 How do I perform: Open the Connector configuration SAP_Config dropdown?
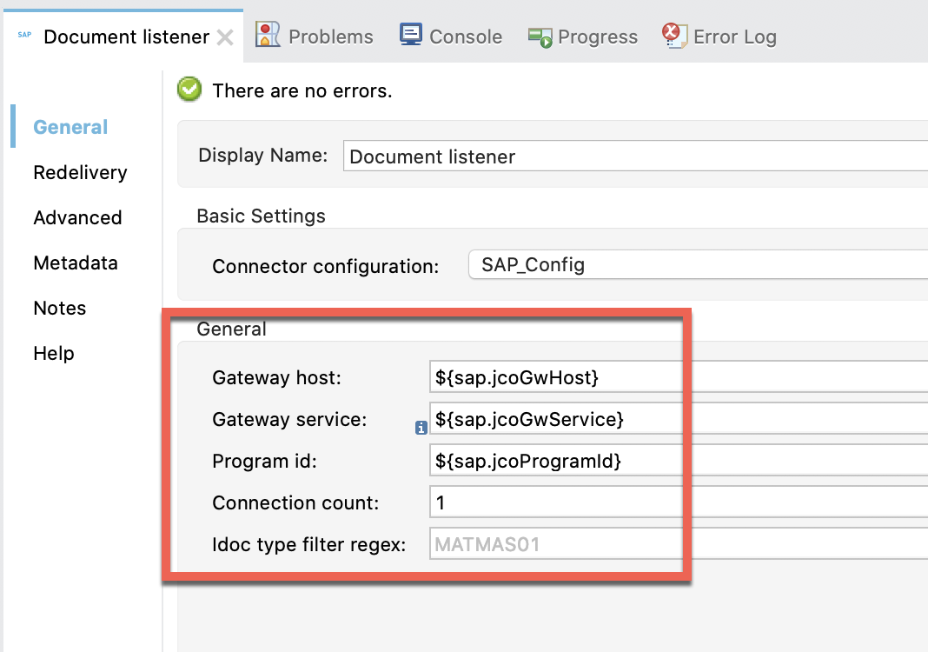[x=695, y=265]
